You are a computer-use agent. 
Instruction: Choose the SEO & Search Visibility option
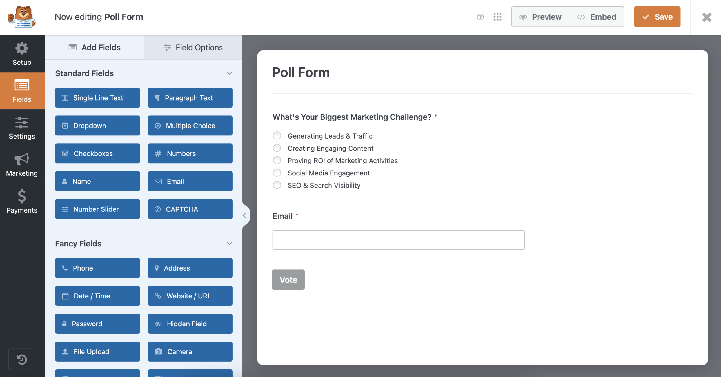click(x=277, y=185)
